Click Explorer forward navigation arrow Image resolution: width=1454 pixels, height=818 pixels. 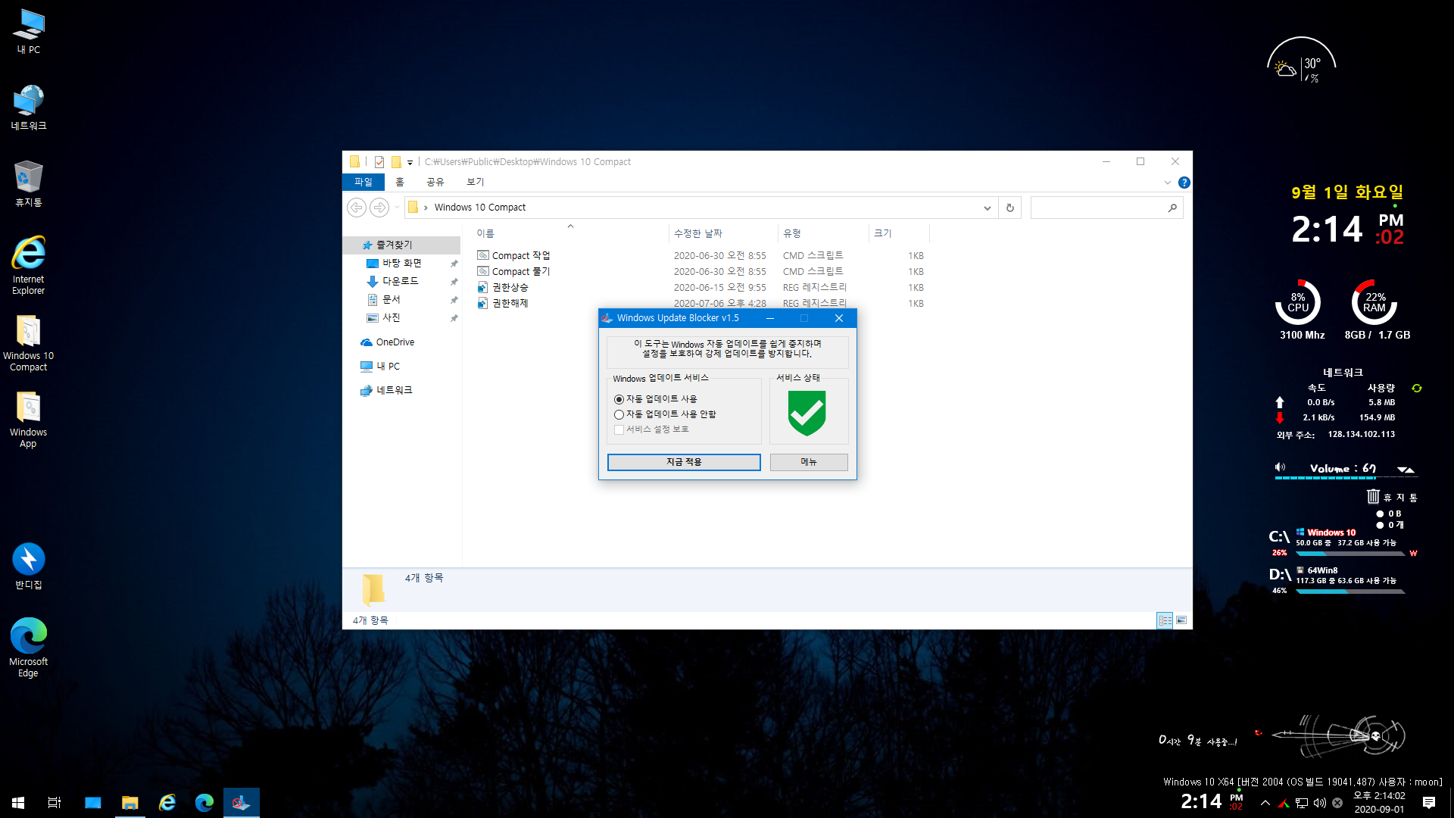379,207
